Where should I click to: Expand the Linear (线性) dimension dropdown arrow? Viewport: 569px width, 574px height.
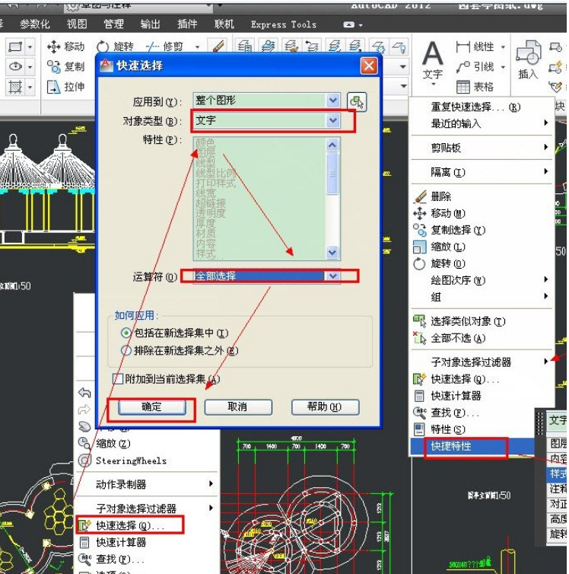point(503,47)
